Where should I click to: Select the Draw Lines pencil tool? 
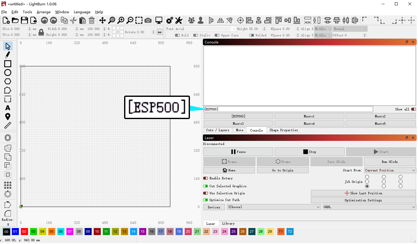point(8,55)
